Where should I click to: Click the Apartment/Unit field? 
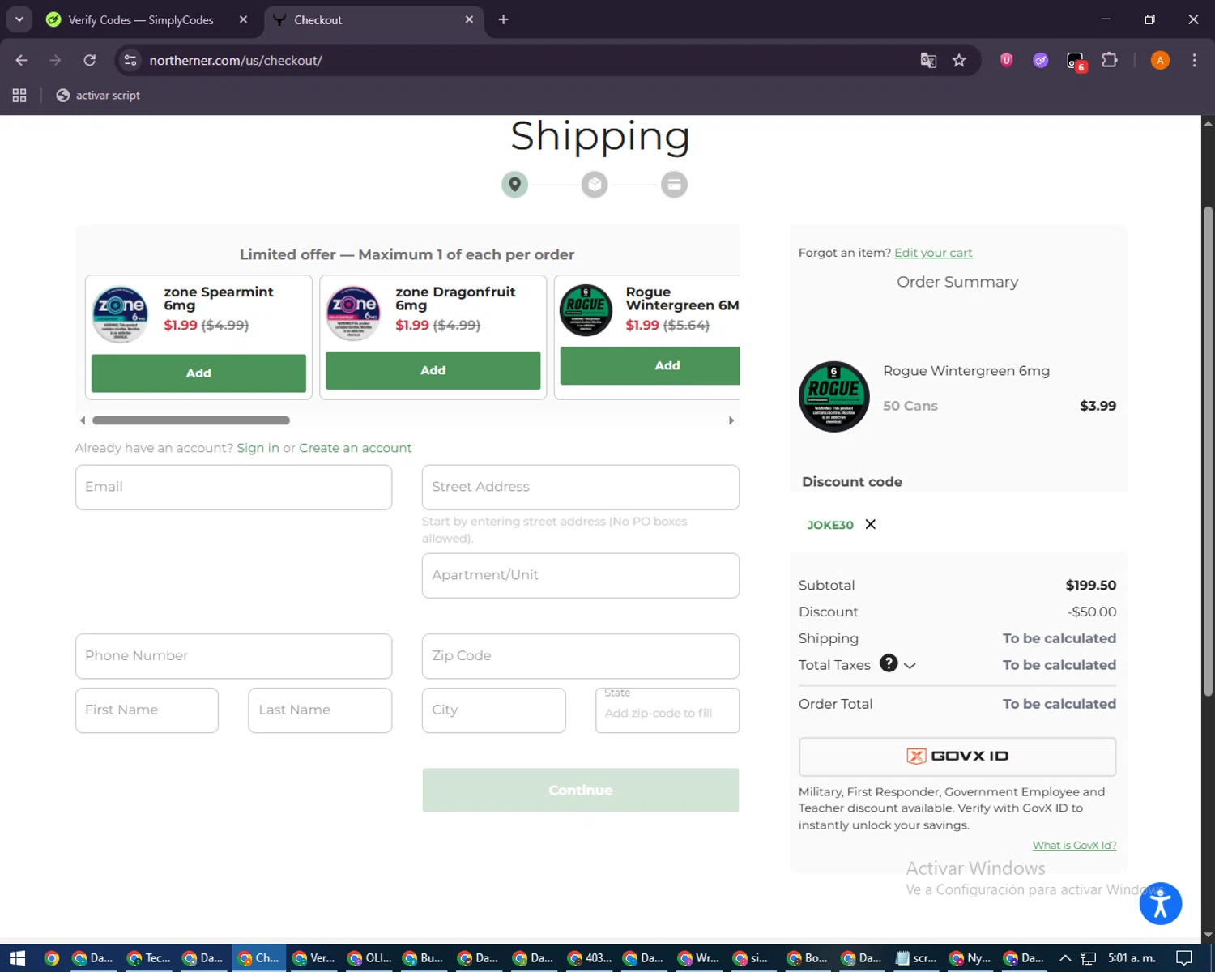click(x=580, y=575)
